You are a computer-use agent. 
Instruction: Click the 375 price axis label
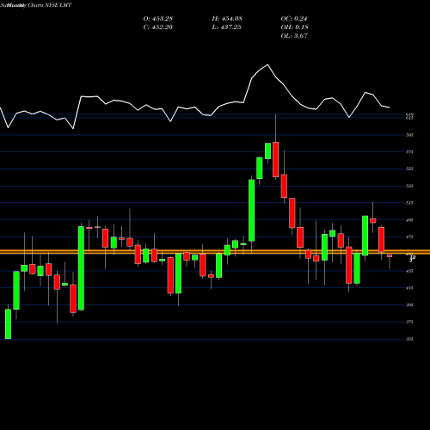click(409, 322)
